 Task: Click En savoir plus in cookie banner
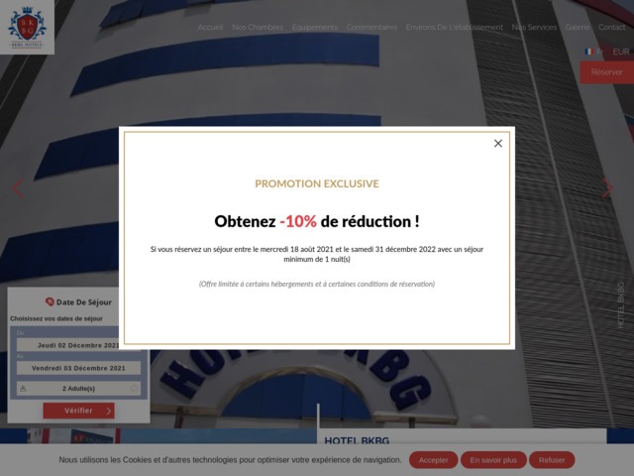tap(493, 460)
